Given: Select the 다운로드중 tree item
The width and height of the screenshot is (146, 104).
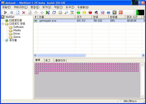Looking at the screenshot, I should pos(15,20).
